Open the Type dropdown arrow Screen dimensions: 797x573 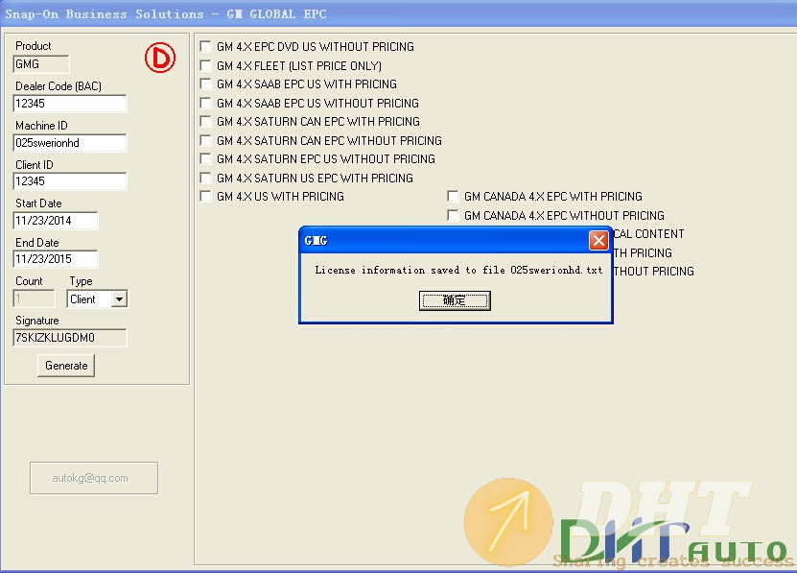119,299
